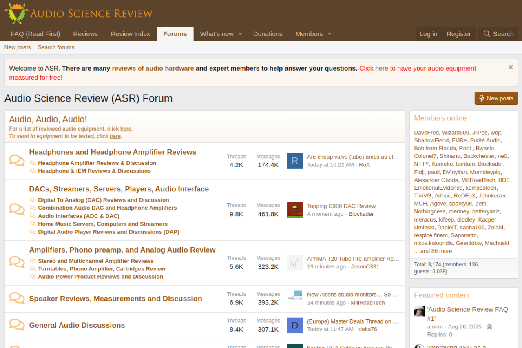Dismiss the welcome notice with X
Viewport: 522px width, 348px height.
pos(510,67)
